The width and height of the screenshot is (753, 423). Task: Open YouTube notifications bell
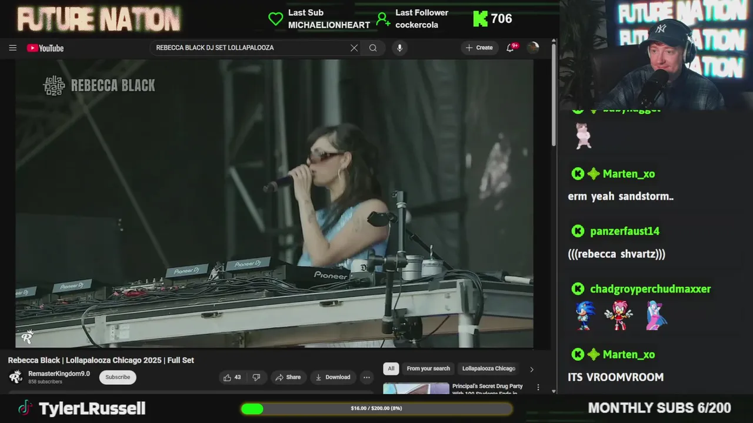pyautogui.click(x=511, y=48)
